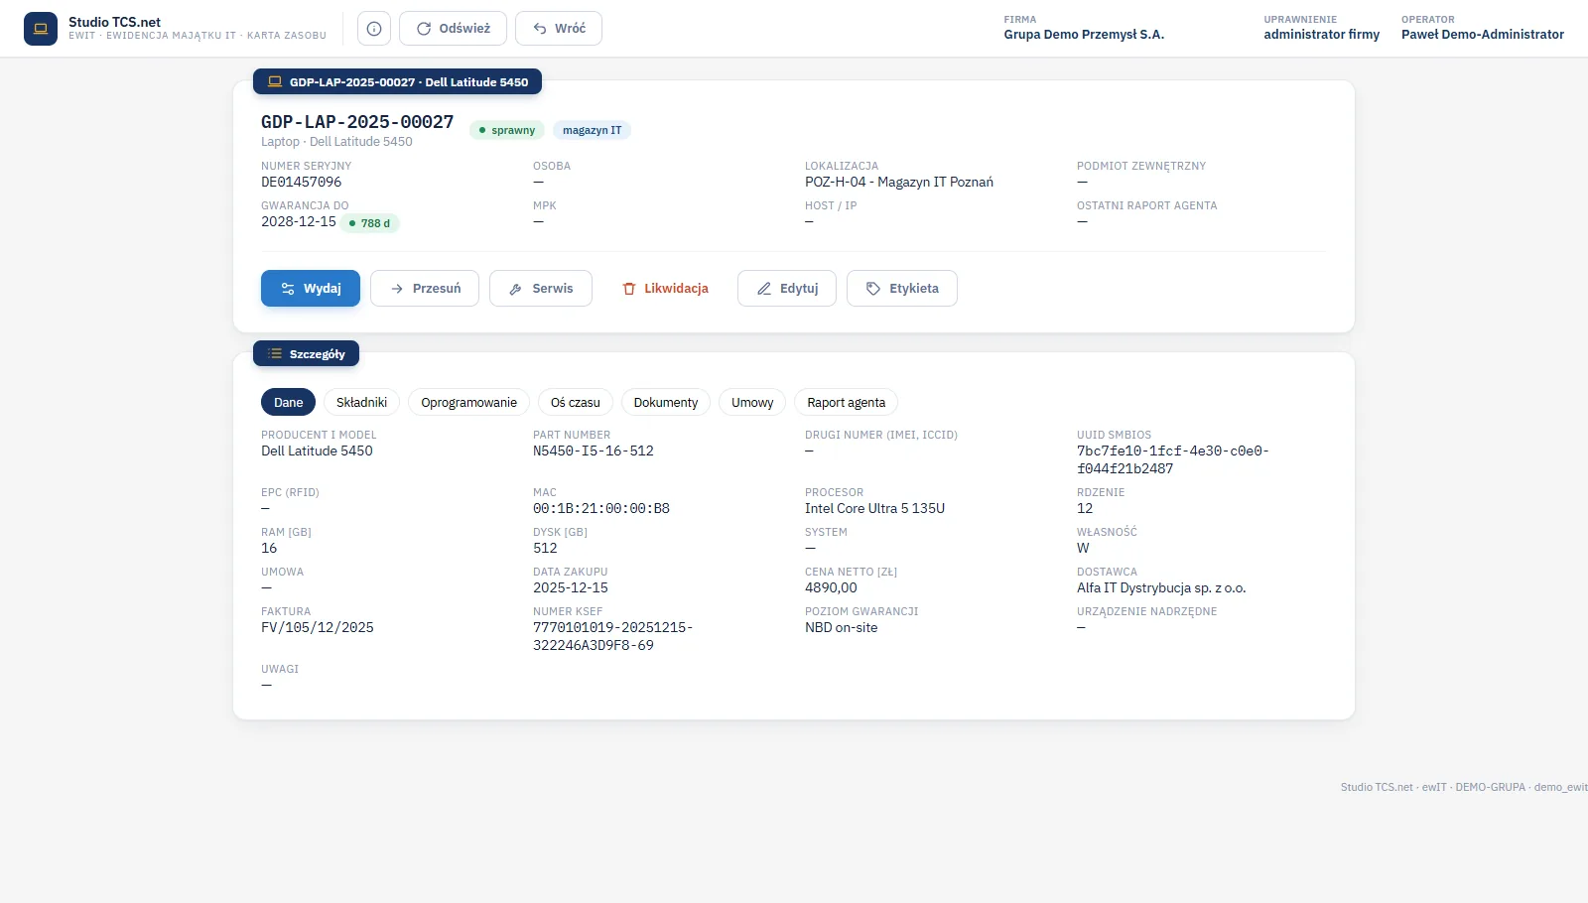Click supplier Alfa IT Dystrybucja sp. z o.o.
1588x903 pixels.
point(1161,587)
